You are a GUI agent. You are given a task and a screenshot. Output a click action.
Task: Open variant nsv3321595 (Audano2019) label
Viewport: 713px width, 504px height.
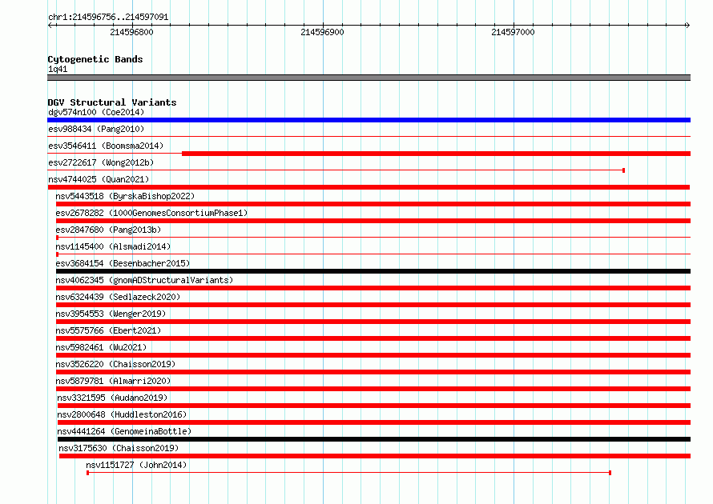112,398
